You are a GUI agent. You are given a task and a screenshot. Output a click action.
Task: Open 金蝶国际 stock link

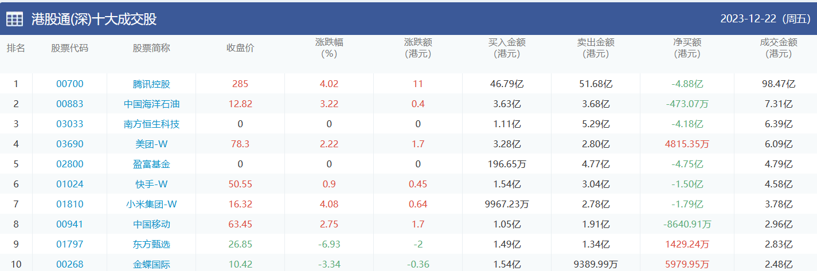point(151,264)
